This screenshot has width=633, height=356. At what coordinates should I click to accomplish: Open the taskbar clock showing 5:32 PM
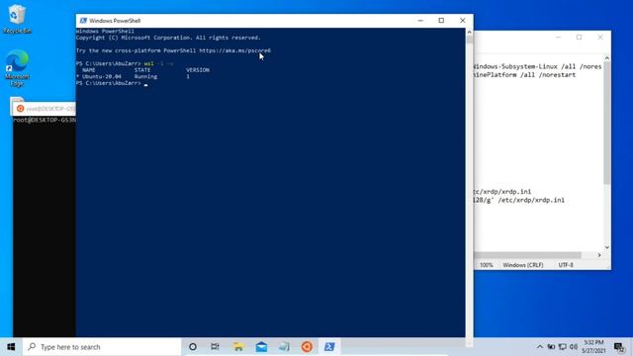pyautogui.click(x=593, y=347)
